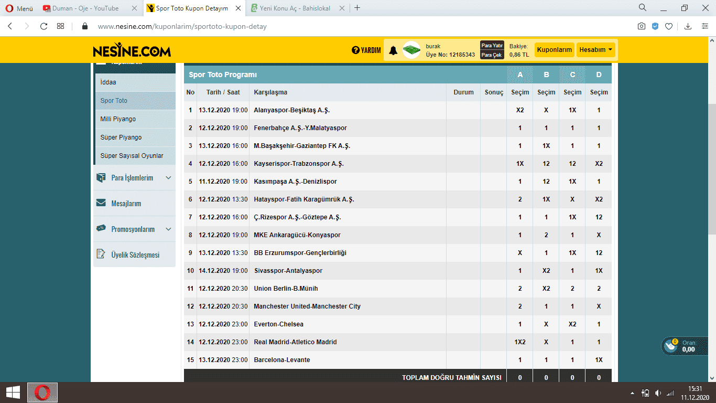716x403 pixels.
Task: Click the Üyelik Sözleşmesi document icon
Action: point(101,254)
